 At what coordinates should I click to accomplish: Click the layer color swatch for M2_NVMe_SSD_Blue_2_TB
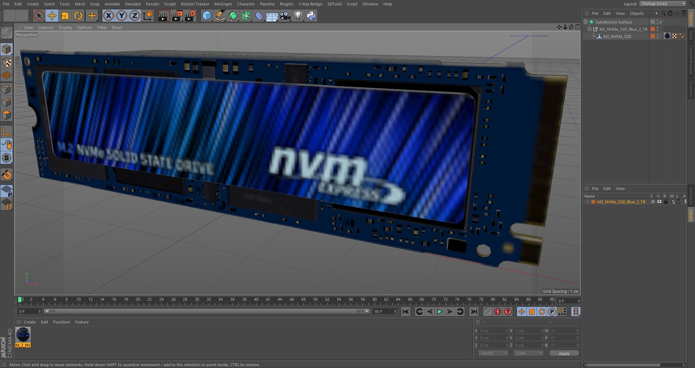[x=593, y=202]
